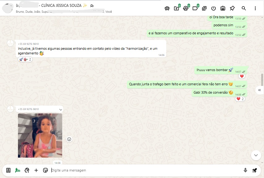
Task: Toggle the power button icon in header
Action: point(214,8)
